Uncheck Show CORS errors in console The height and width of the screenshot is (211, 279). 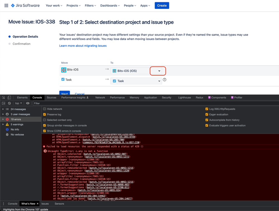coord(44,131)
